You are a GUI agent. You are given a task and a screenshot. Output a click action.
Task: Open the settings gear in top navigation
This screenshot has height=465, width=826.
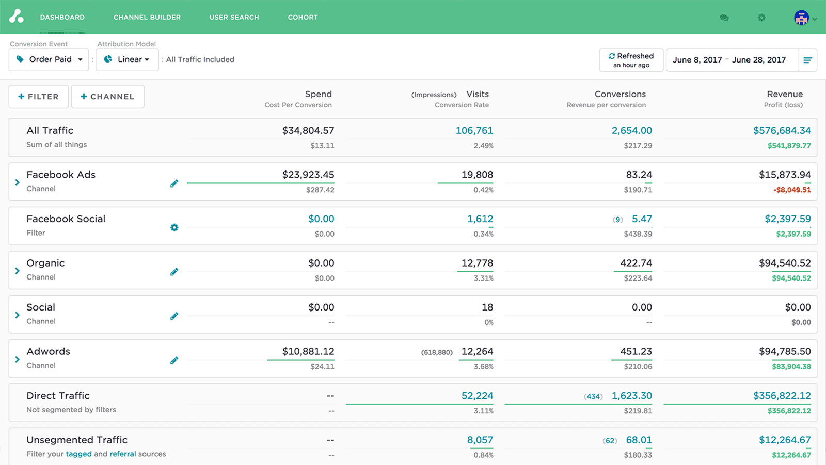761,17
